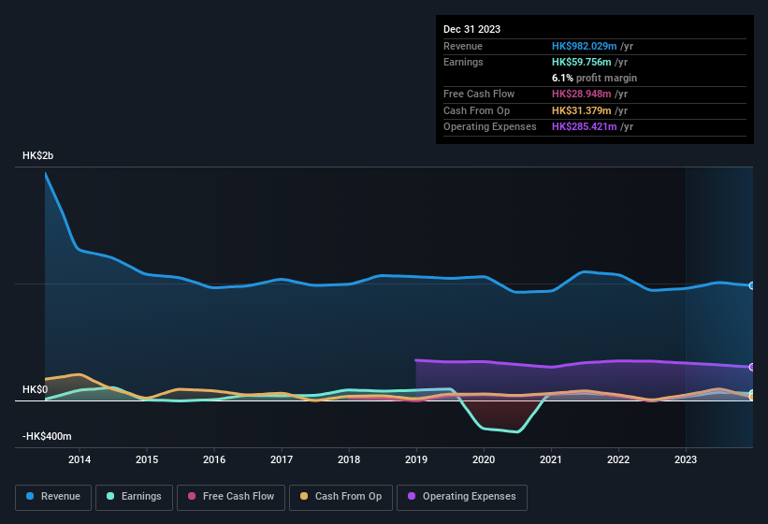Click the blue Revenue legend dot

pyautogui.click(x=31, y=496)
